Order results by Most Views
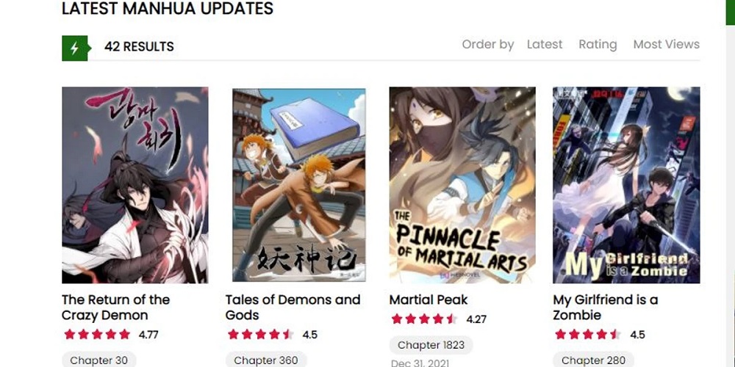Image resolution: width=735 pixels, height=367 pixels. click(x=666, y=45)
